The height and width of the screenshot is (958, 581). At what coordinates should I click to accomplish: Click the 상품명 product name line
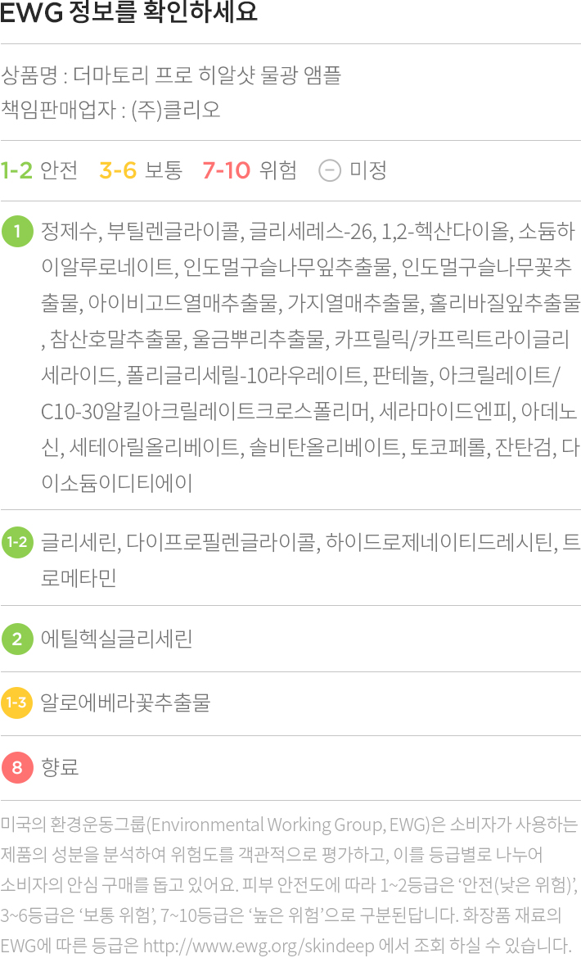170,75
